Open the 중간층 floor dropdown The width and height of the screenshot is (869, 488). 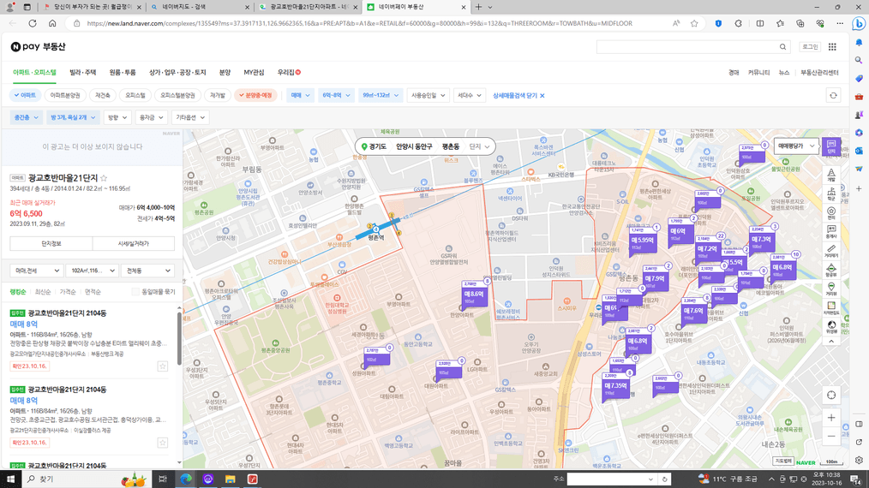(26, 117)
